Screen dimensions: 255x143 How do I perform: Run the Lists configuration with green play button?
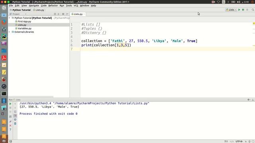click(x=239, y=10)
